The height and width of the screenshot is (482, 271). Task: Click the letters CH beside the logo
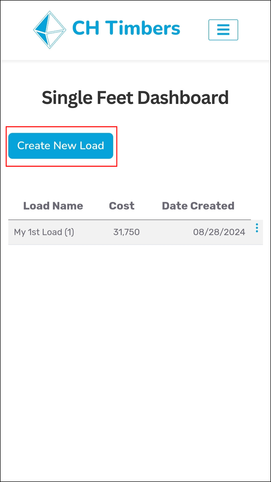(86, 28)
